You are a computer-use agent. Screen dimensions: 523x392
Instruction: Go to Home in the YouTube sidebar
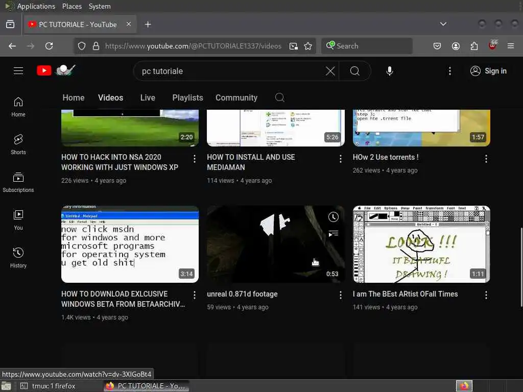click(x=18, y=107)
